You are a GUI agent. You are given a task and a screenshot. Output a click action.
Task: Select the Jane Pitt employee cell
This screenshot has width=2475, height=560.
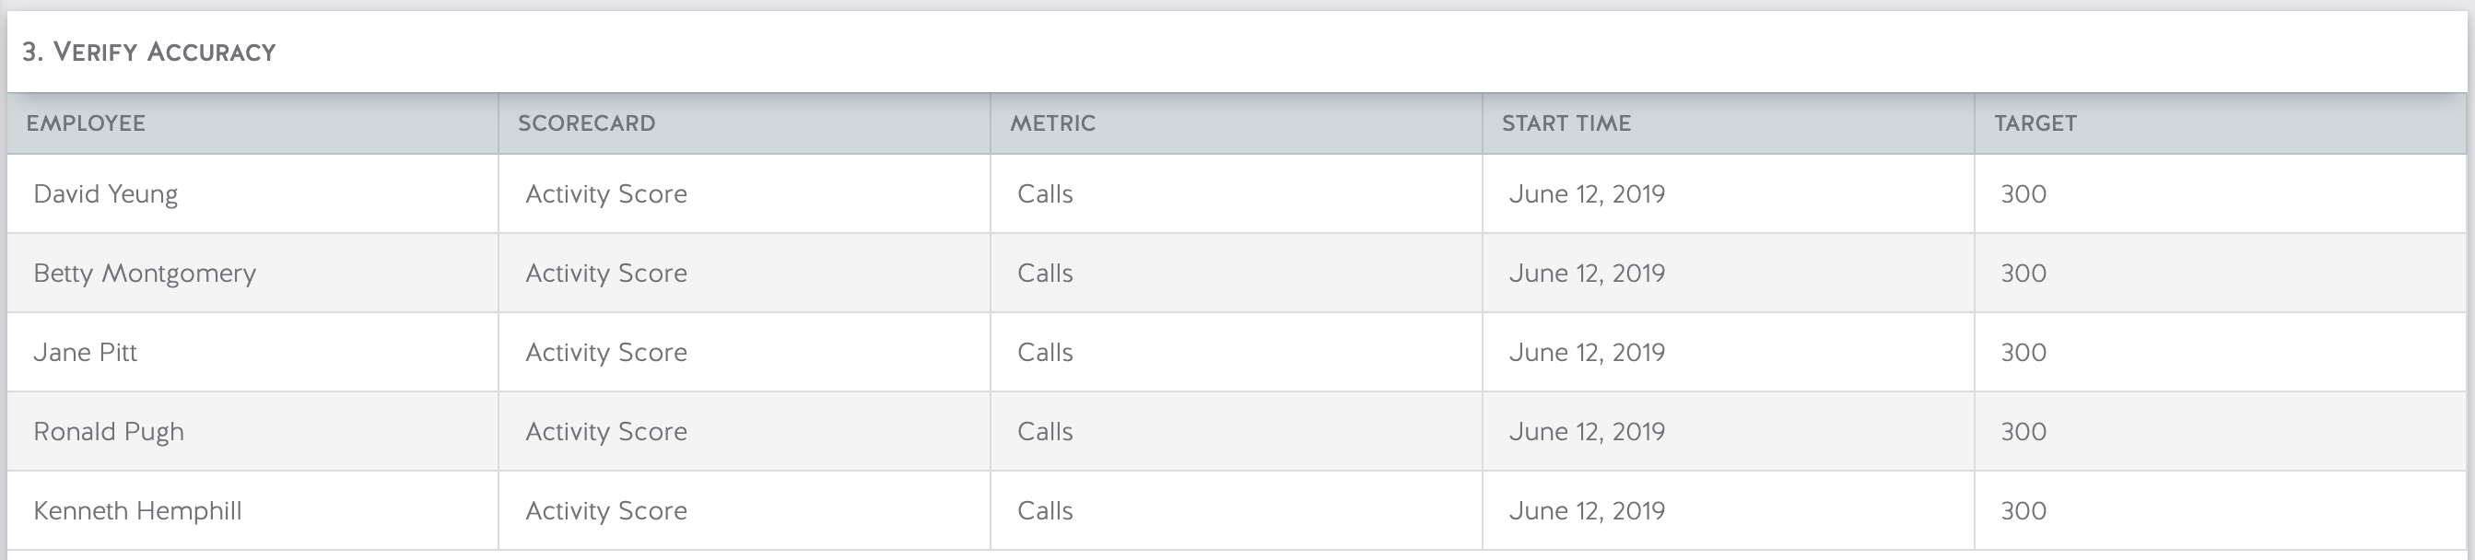(x=252, y=353)
